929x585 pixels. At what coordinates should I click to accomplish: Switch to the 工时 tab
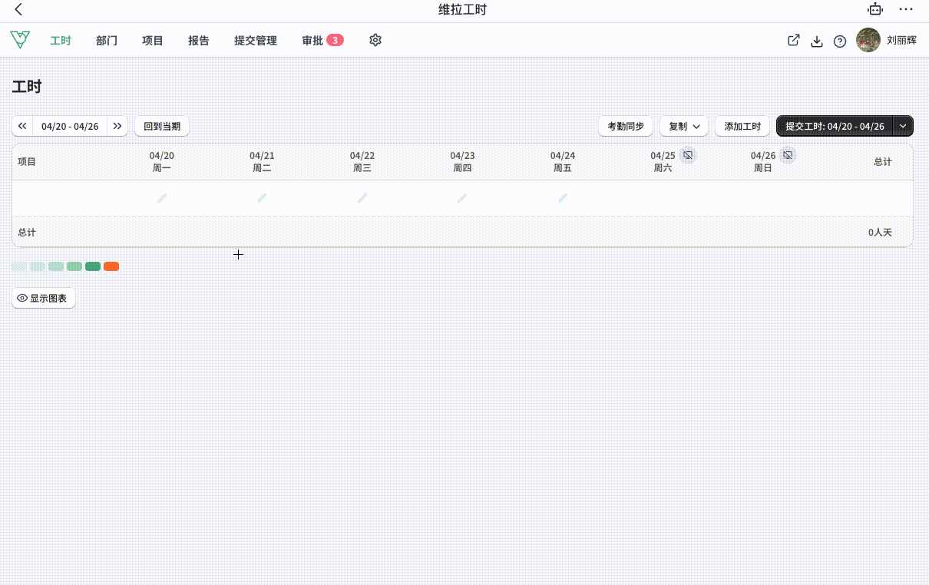point(61,41)
